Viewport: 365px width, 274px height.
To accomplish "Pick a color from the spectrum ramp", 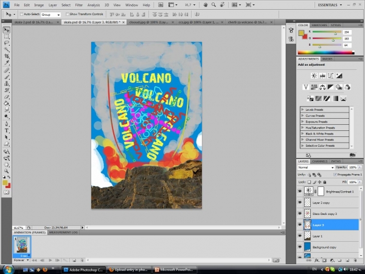I will [x=326, y=52].
